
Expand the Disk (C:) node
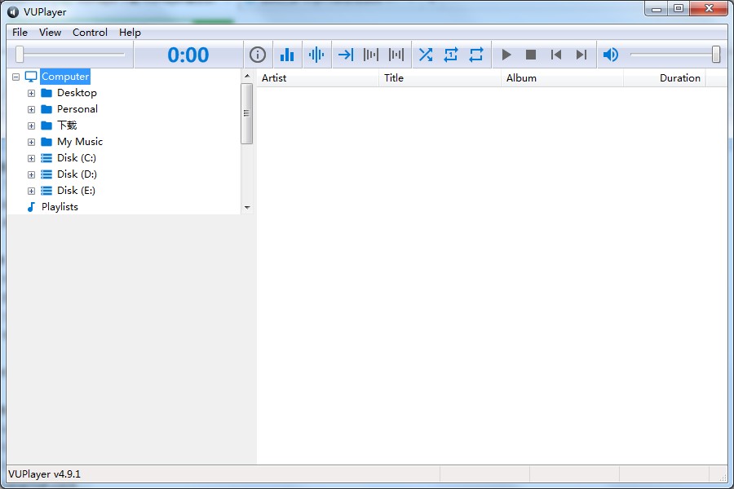coord(30,157)
